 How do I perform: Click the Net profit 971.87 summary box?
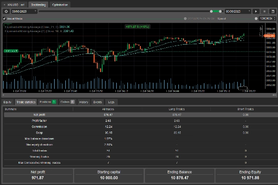pyautogui.click(x=38, y=175)
